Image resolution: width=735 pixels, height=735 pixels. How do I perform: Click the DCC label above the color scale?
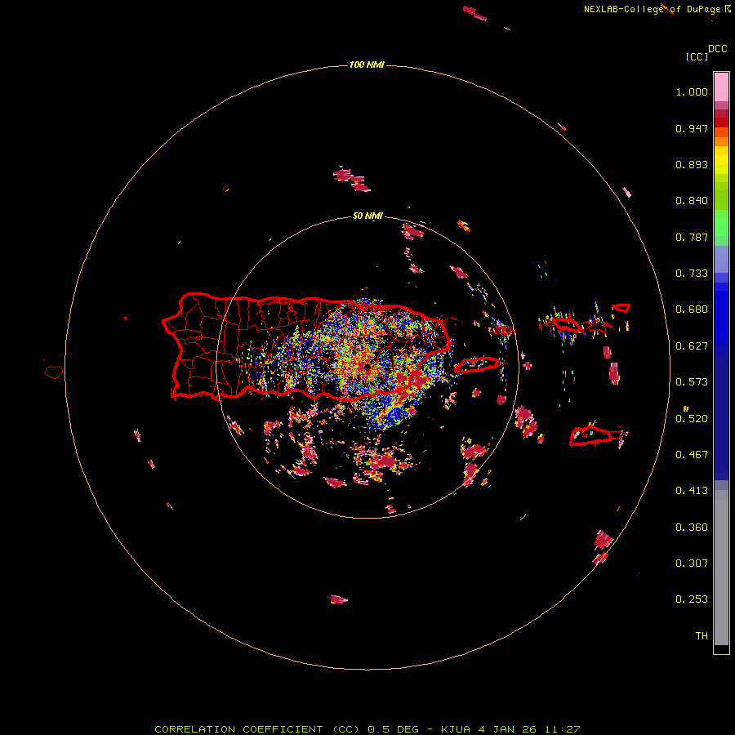(x=717, y=49)
